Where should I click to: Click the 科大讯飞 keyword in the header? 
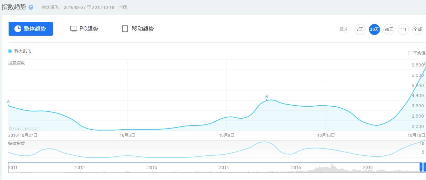[x=50, y=7]
